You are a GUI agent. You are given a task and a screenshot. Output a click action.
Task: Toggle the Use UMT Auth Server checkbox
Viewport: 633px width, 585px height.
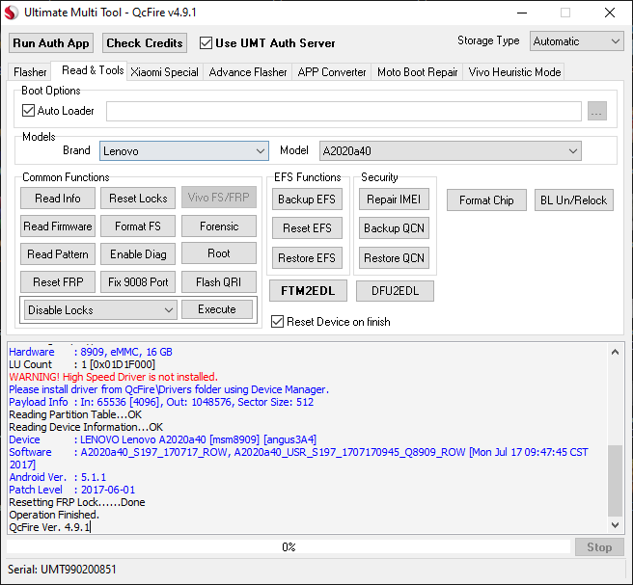[206, 42]
